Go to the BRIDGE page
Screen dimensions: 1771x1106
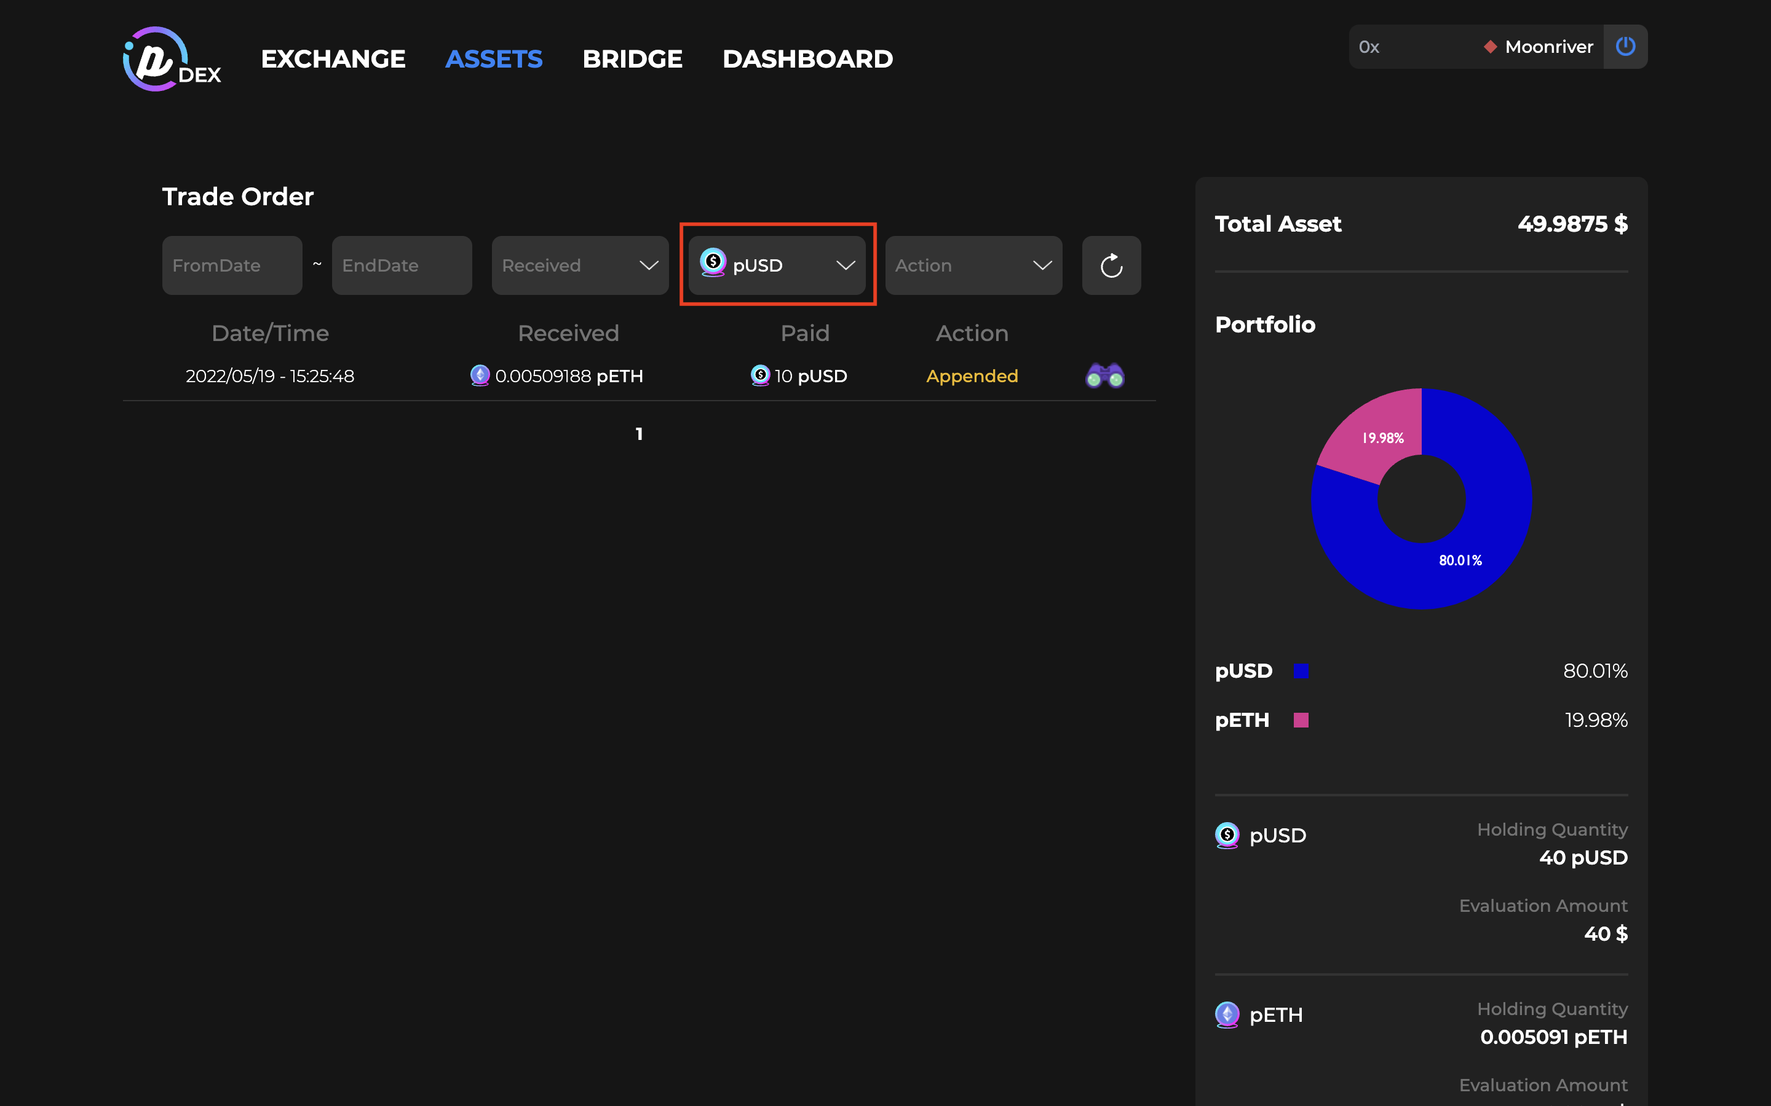[632, 58]
